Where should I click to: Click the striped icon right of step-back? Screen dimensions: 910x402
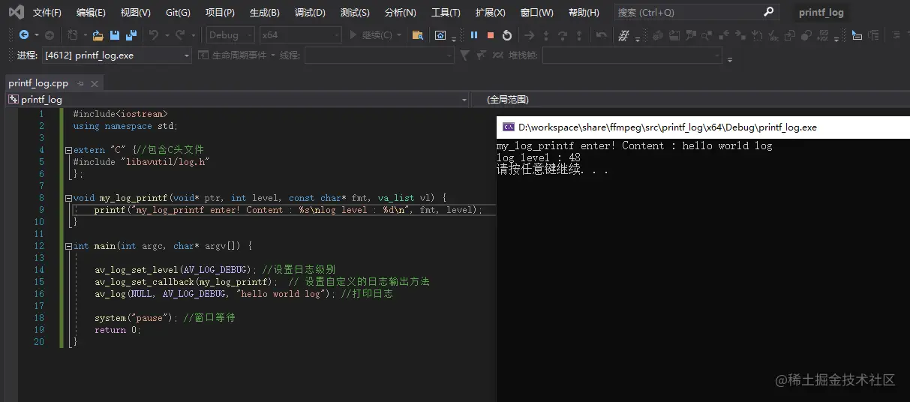(623, 35)
